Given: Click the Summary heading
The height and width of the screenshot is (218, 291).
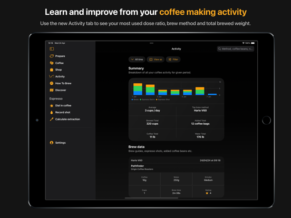Looking at the screenshot, I should 136,68.
